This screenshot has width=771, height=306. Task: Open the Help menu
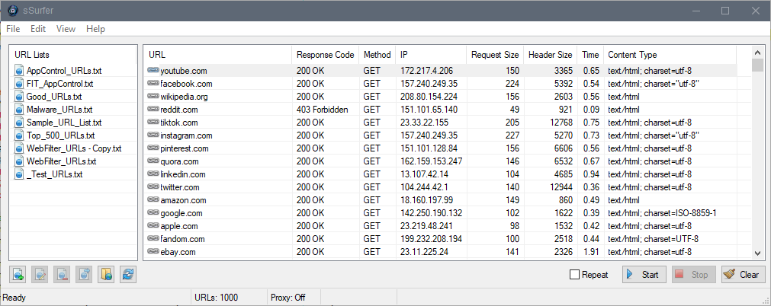tap(95, 29)
